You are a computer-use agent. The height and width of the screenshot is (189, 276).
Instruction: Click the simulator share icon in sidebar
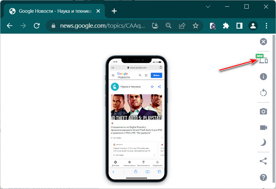(263, 161)
